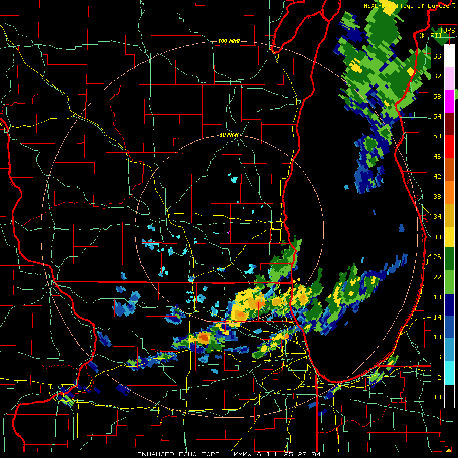Click the gold legend color band

(x=449, y=215)
